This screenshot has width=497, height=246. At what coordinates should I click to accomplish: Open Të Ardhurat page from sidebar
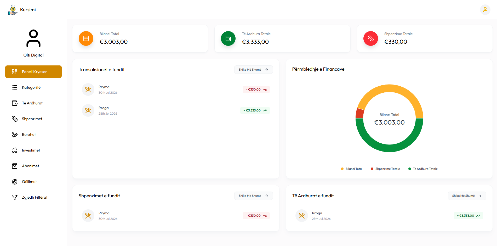coord(33,103)
